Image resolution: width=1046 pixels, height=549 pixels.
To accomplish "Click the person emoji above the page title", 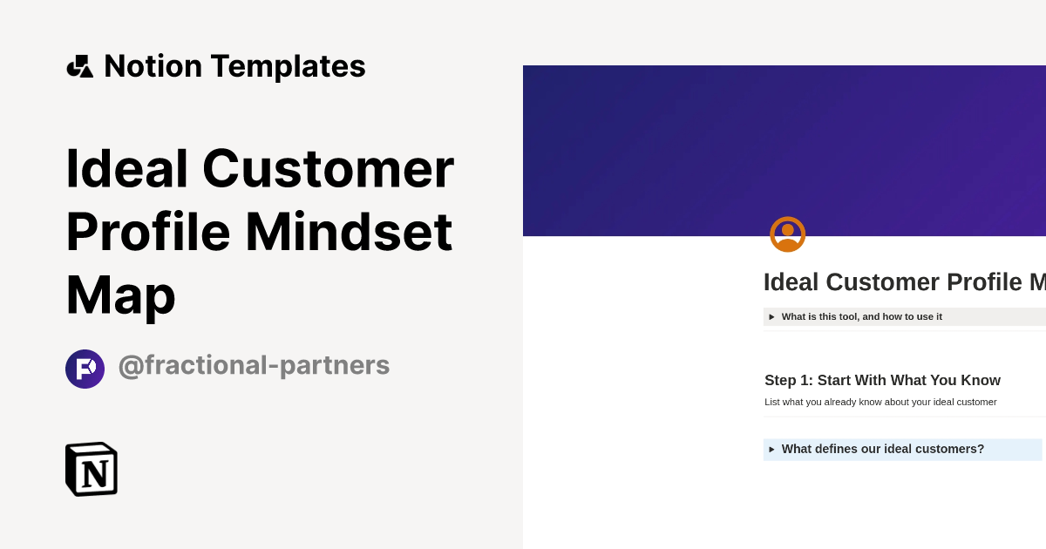I will point(787,234).
